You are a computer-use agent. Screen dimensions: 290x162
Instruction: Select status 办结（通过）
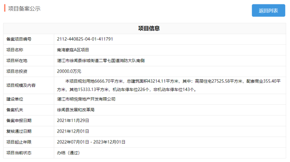pos(68,153)
